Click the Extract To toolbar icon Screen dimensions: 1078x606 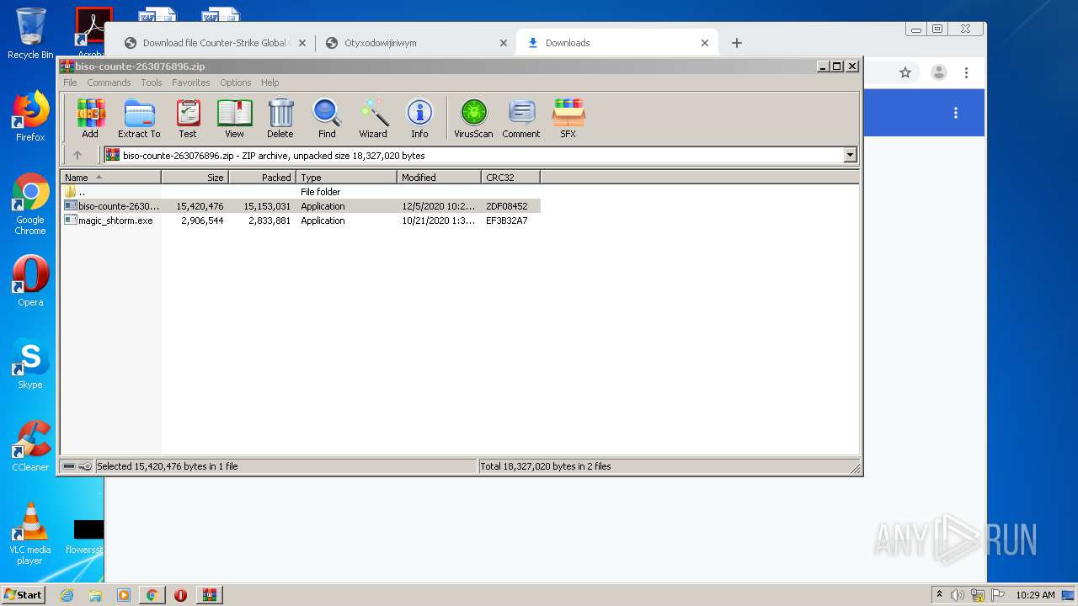(x=139, y=118)
